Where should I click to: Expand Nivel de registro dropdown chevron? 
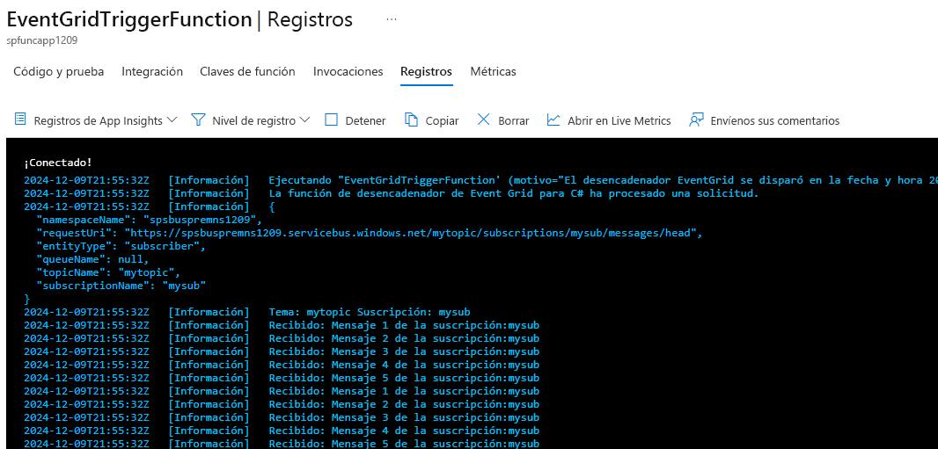tap(304, 120)
